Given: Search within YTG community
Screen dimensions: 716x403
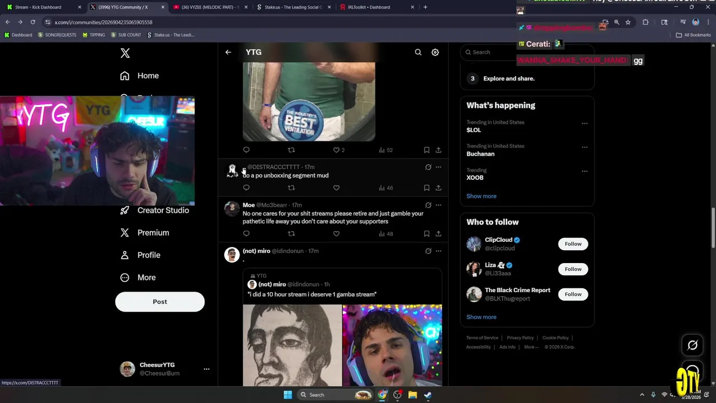Looking at the screenshot, I should (418, 52).
